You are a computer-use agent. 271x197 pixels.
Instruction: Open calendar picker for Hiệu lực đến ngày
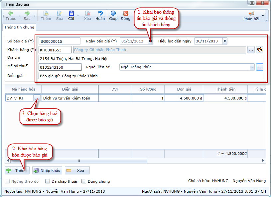[x=225, y=41]
